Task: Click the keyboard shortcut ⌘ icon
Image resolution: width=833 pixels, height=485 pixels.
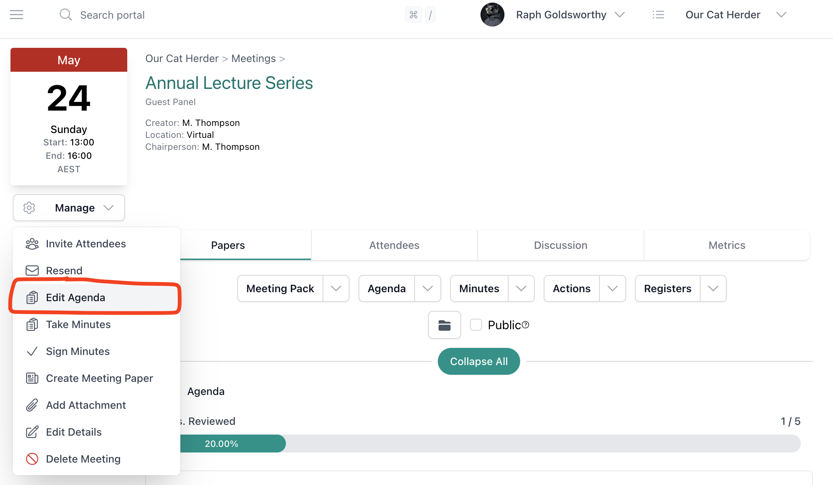Action: (x=414, y=15)
